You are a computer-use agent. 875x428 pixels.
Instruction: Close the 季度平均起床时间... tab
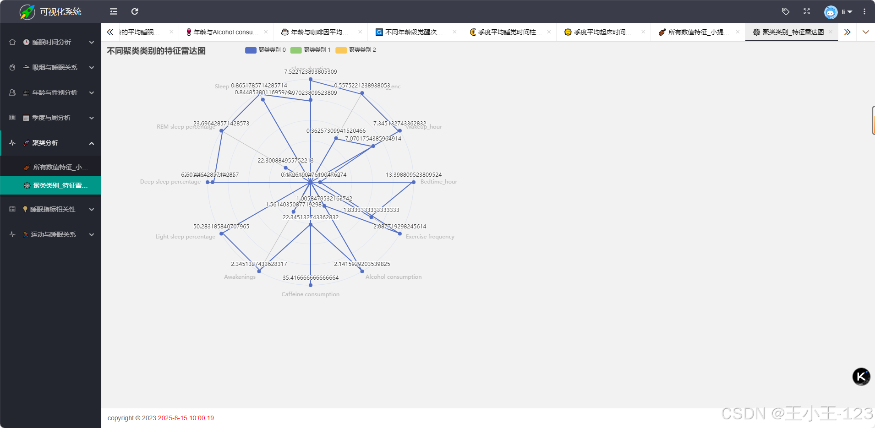pos(643,32)
